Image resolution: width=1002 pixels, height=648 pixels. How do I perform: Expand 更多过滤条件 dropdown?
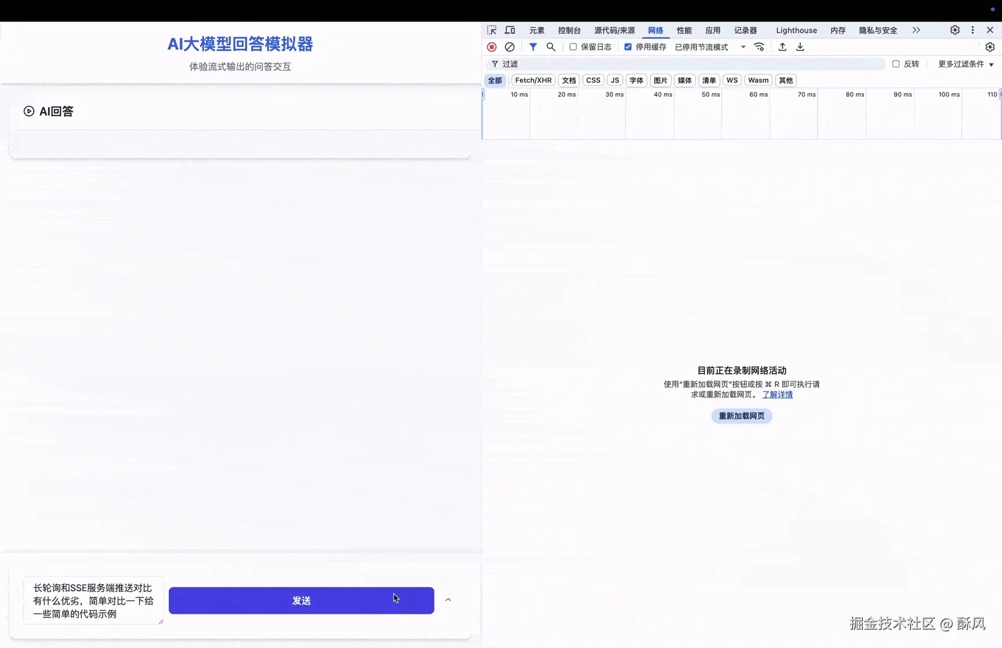click(x=965, y=64)
